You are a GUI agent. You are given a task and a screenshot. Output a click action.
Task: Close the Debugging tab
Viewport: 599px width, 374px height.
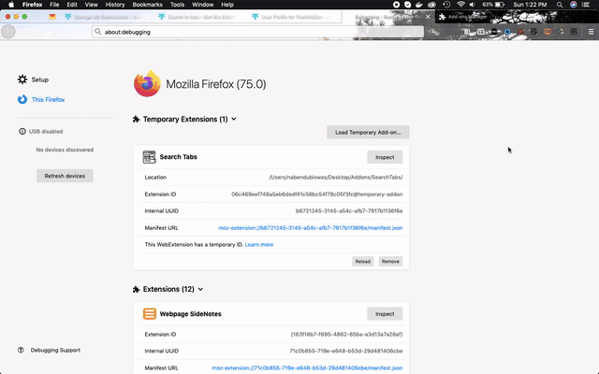(x=428, y=17)
